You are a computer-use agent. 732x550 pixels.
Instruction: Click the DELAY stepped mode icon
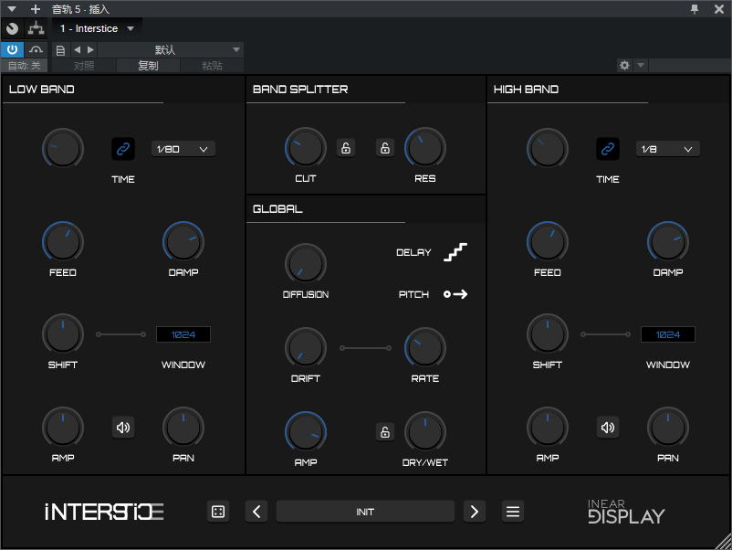pos(455,252)
